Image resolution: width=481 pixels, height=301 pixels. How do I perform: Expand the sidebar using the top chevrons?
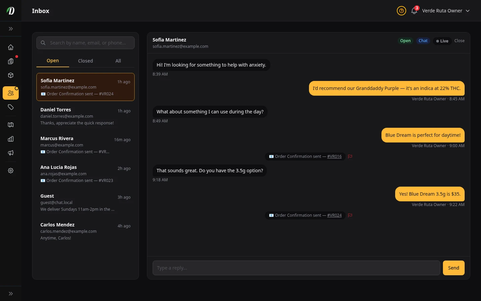pyautogui.click(x=11, y=29)
